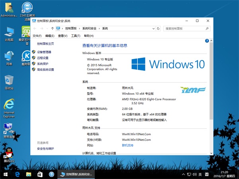Click the installed RAM value 2.00 GB
Viewport: 239px width, 179px height.
coord(127,109)
